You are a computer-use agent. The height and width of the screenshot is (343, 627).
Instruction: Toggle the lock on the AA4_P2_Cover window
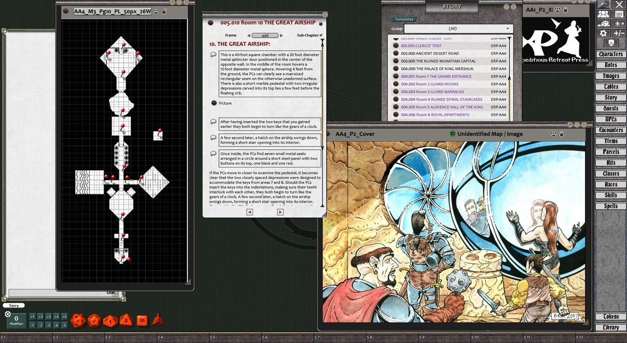561,134
